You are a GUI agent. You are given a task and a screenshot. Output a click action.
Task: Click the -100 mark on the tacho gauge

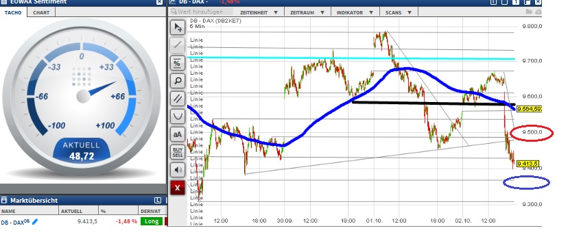click(56, 125)
